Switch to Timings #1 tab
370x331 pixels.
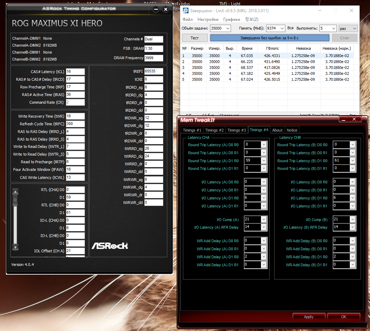(192, 130)
